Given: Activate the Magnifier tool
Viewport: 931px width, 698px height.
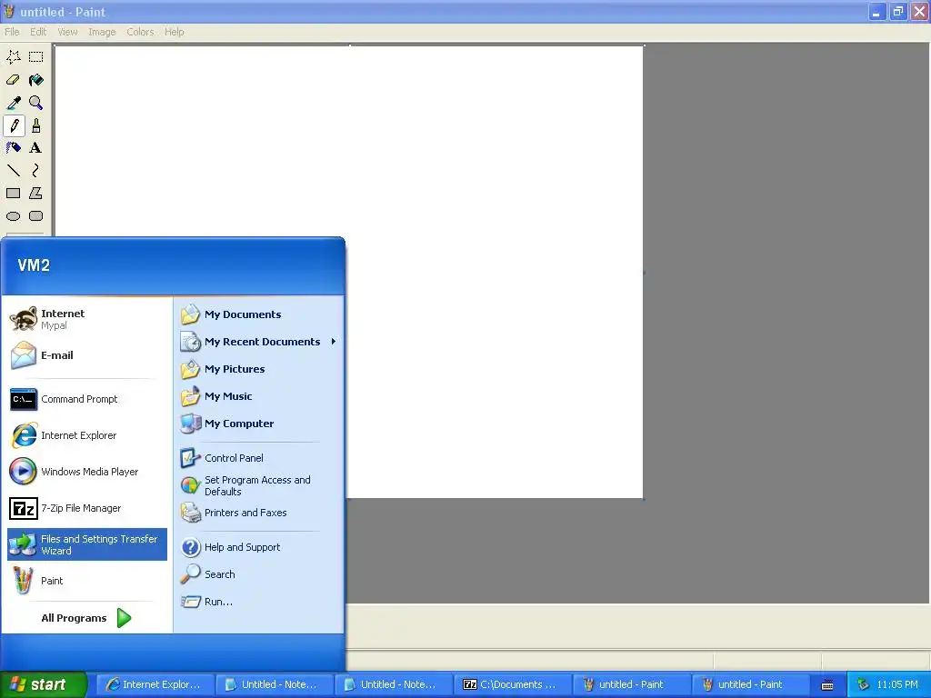Looking at the screenshot, I should (35, 103).
